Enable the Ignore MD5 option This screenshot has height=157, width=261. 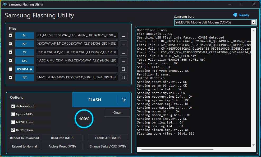click(x=13, y=114)
